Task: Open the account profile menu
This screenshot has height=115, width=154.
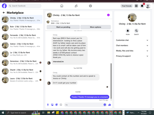Action: 148,6
